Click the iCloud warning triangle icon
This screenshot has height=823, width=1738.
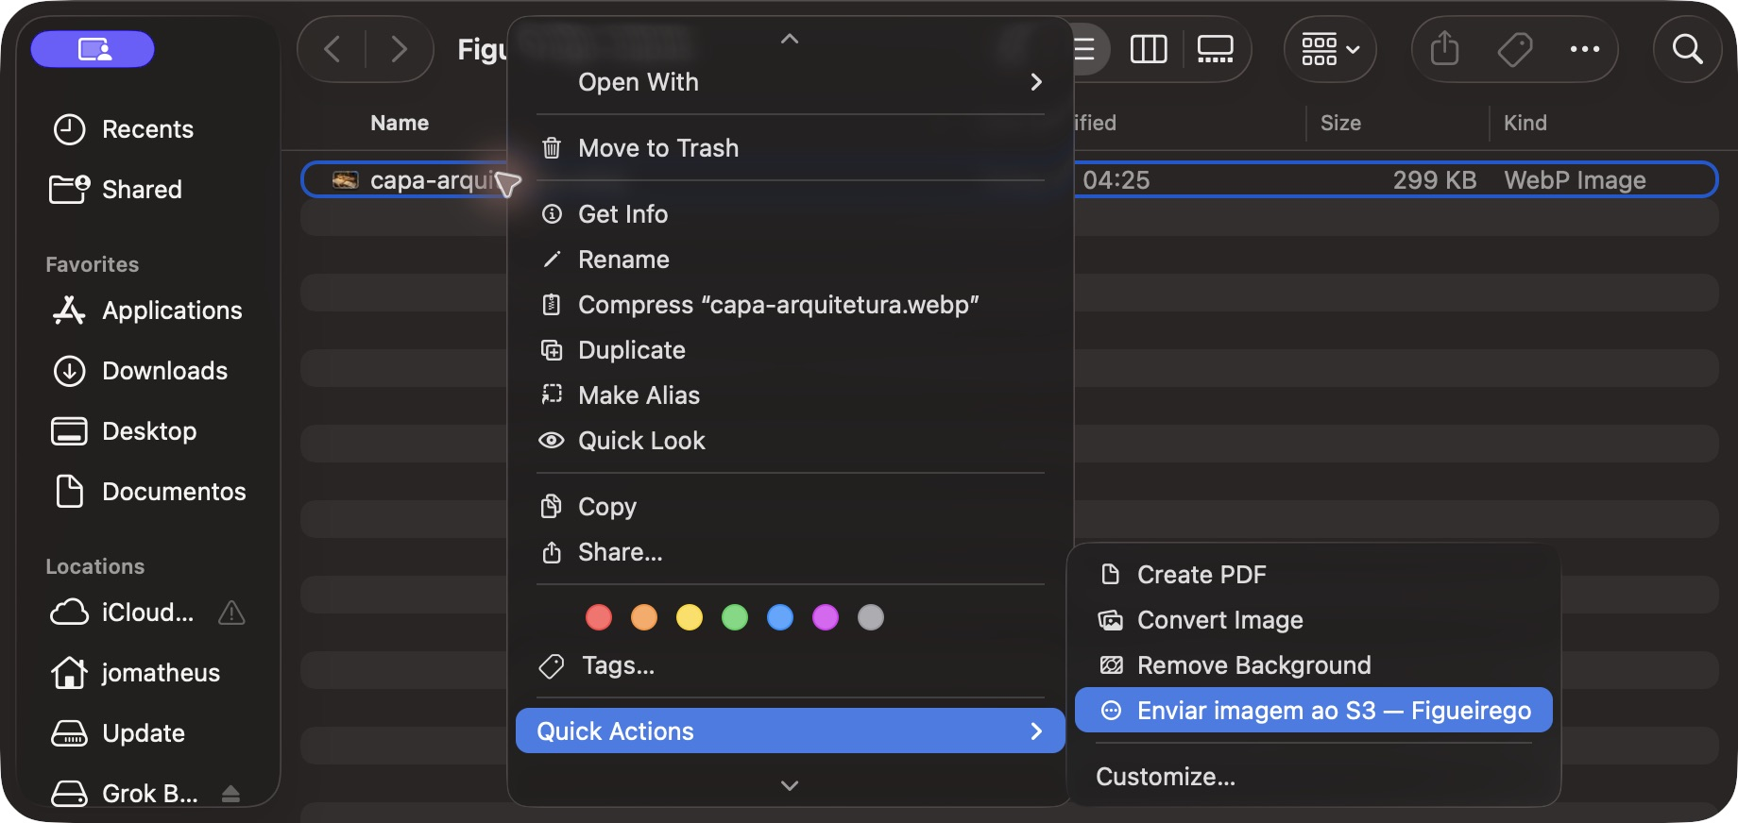click(231, 613)
